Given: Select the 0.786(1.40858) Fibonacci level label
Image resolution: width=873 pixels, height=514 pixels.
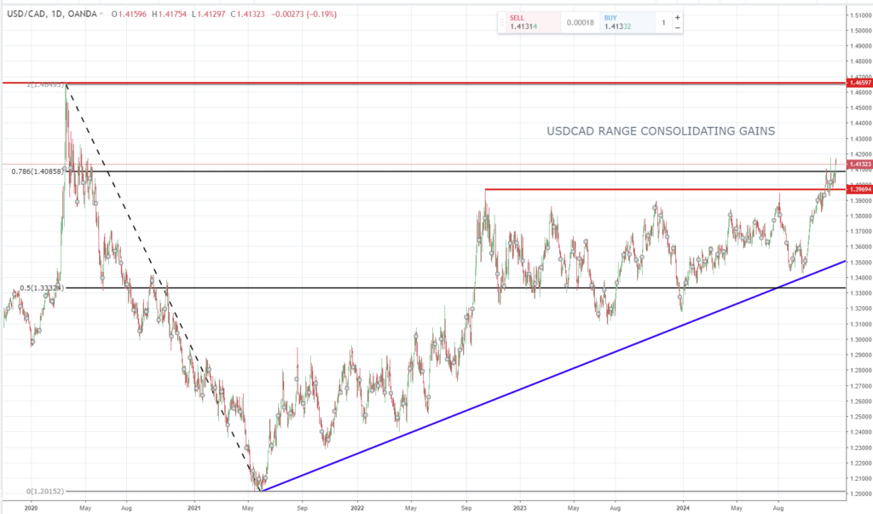Looking at the screenshot, I should click(38, 171).
